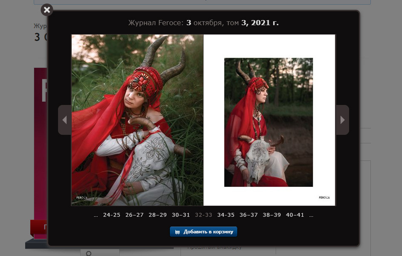Open pages 24-25

[x=111, y=215]
